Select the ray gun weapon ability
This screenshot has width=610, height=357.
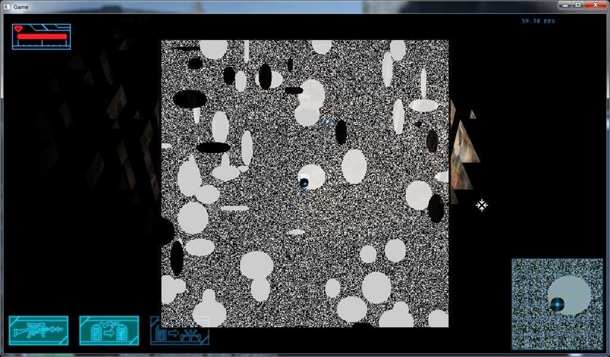[39, 331]
